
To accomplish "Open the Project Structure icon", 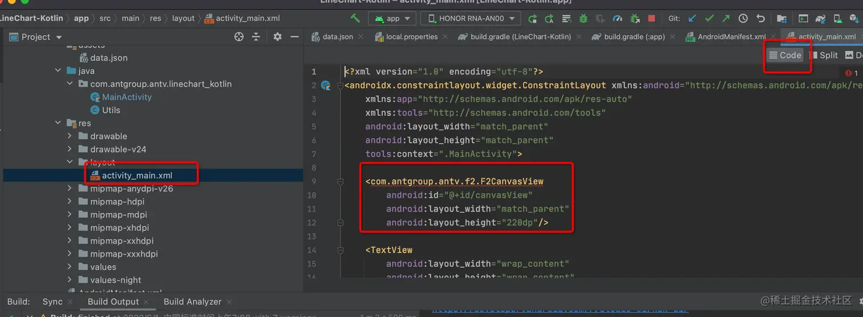I will [782, 18].
